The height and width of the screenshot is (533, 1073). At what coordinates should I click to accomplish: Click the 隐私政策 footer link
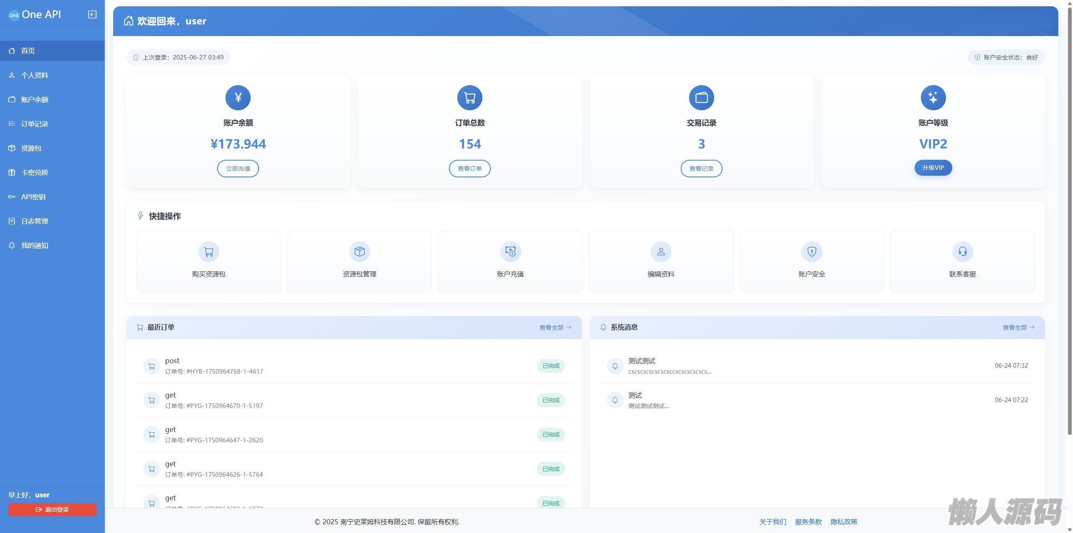[844, 522]
